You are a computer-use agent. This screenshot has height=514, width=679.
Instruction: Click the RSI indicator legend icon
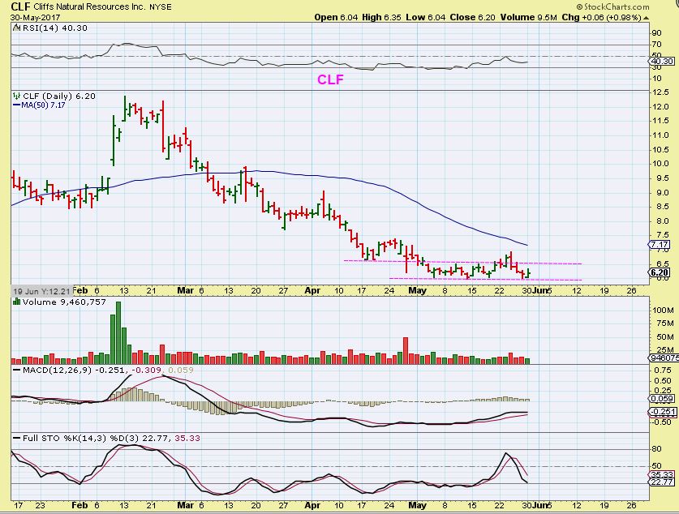pyautogui.click(x=16, y=28)
